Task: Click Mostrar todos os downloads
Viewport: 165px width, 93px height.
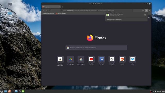Action: (114, 19)
